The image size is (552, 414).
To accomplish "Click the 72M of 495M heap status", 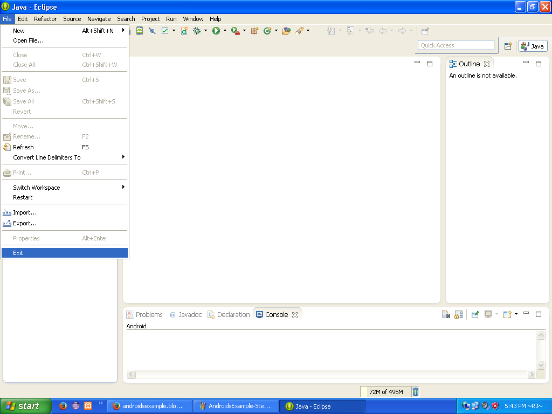I will pos(386,392).
